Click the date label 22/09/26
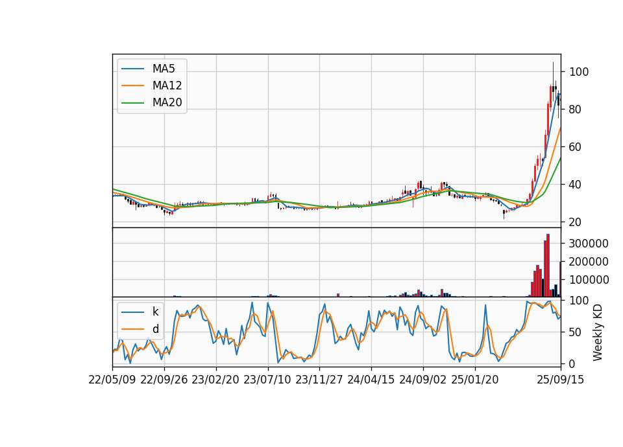Viewport: 623px width, 447px height. pyautogui.click(x=164, y=380)
